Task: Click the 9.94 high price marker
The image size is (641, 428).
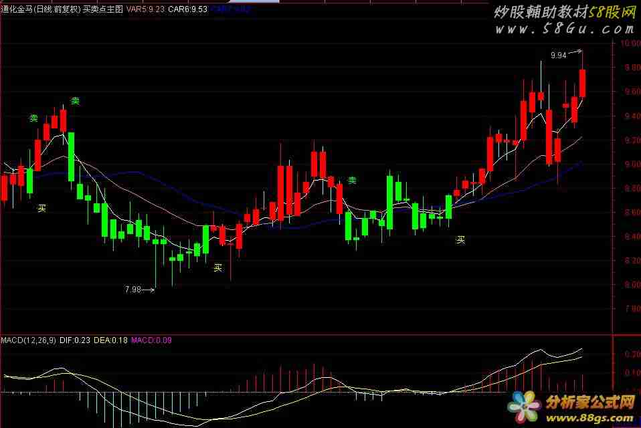Action: pos(559,55)
